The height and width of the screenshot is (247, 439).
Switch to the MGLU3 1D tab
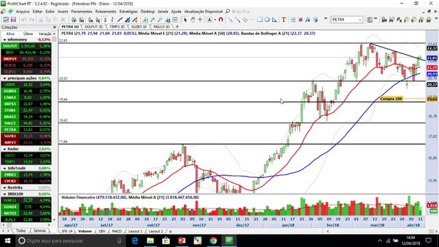point(162,27)
